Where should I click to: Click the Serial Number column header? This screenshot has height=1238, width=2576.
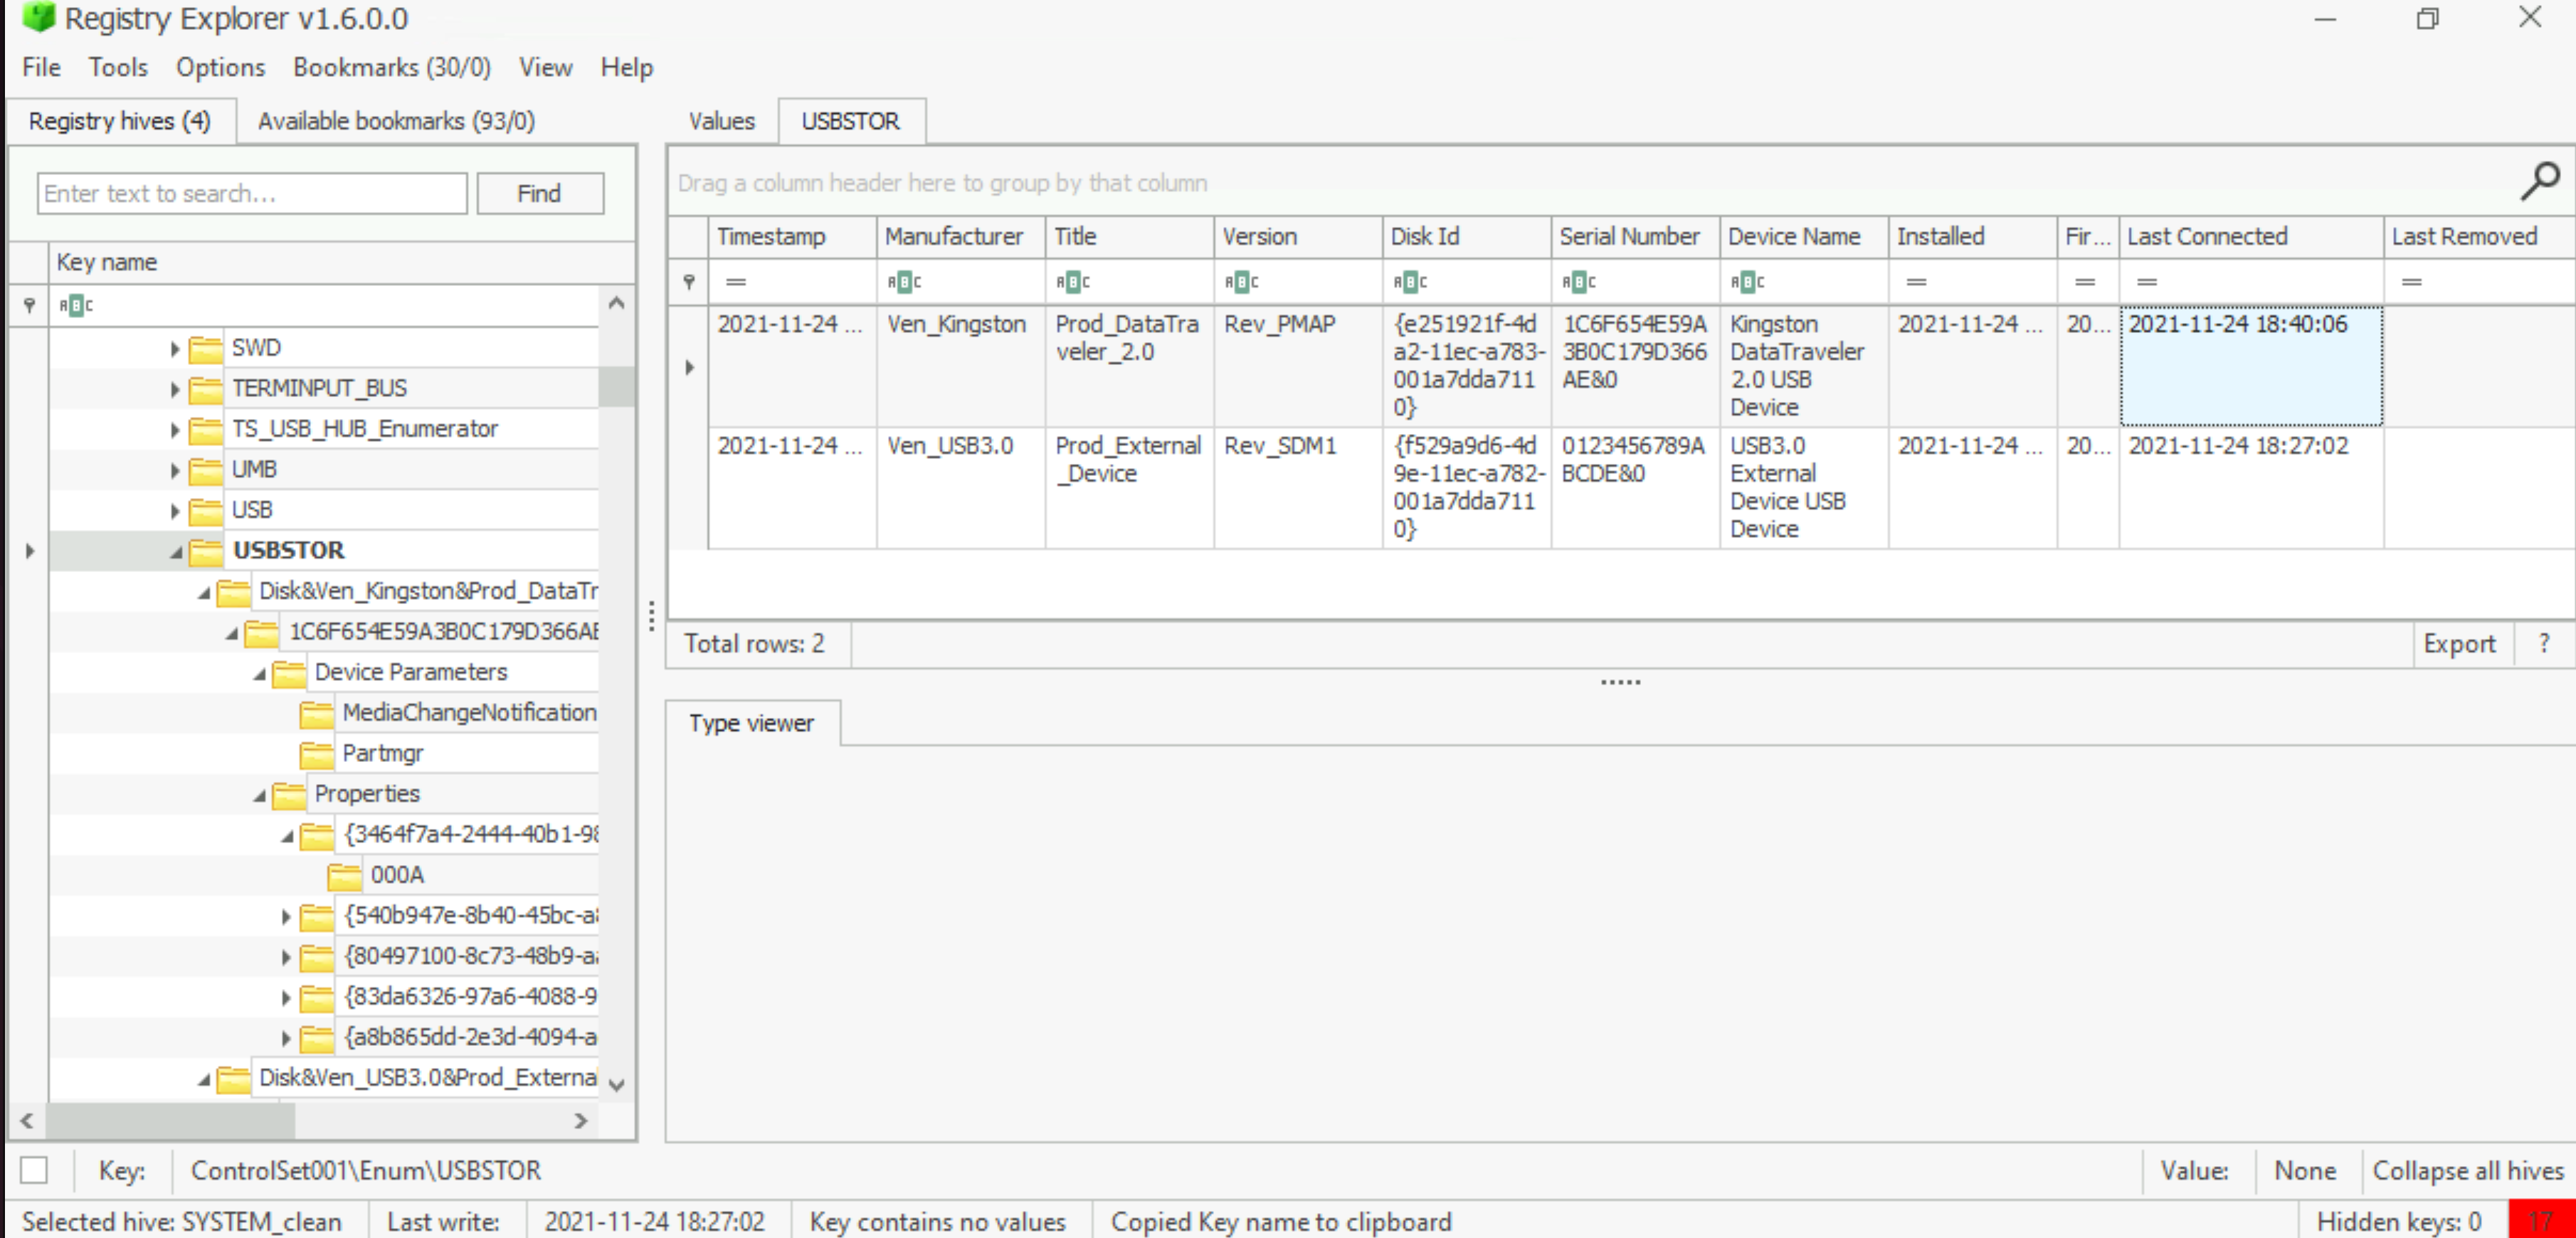tap(1635, 236)
